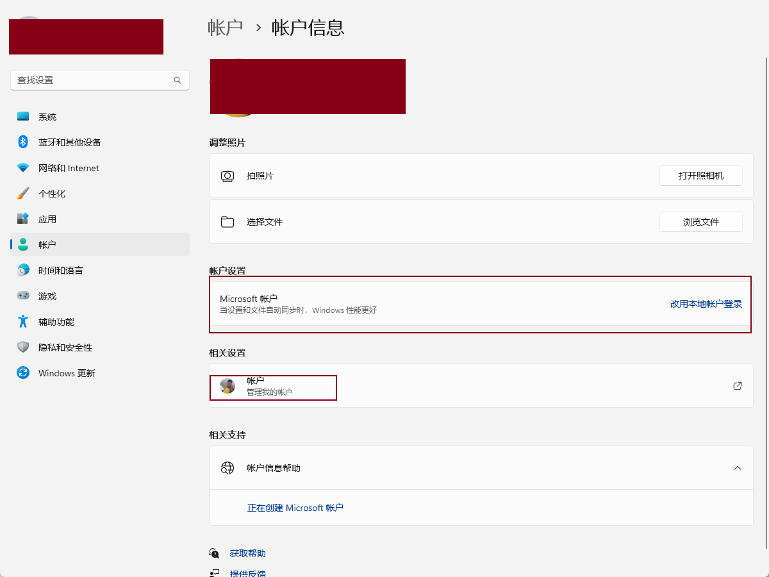This screenshot has height=577, width=769.
Task: Click the 帐户 breadcrumb in page header
Action: (x=226, y=28)
